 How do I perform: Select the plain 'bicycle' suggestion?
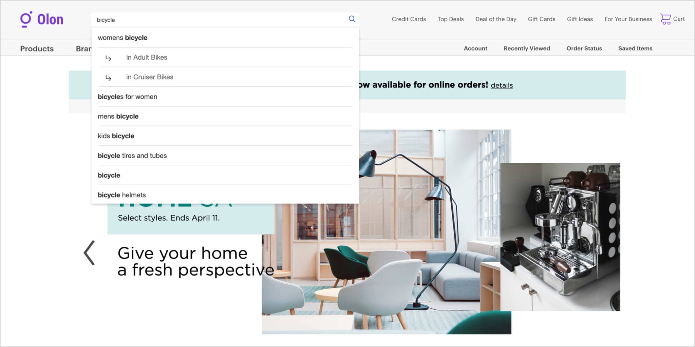225,175
